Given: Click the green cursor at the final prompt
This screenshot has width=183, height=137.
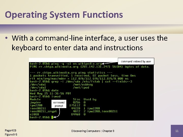Looking at the screenshot, I should 52,117.
